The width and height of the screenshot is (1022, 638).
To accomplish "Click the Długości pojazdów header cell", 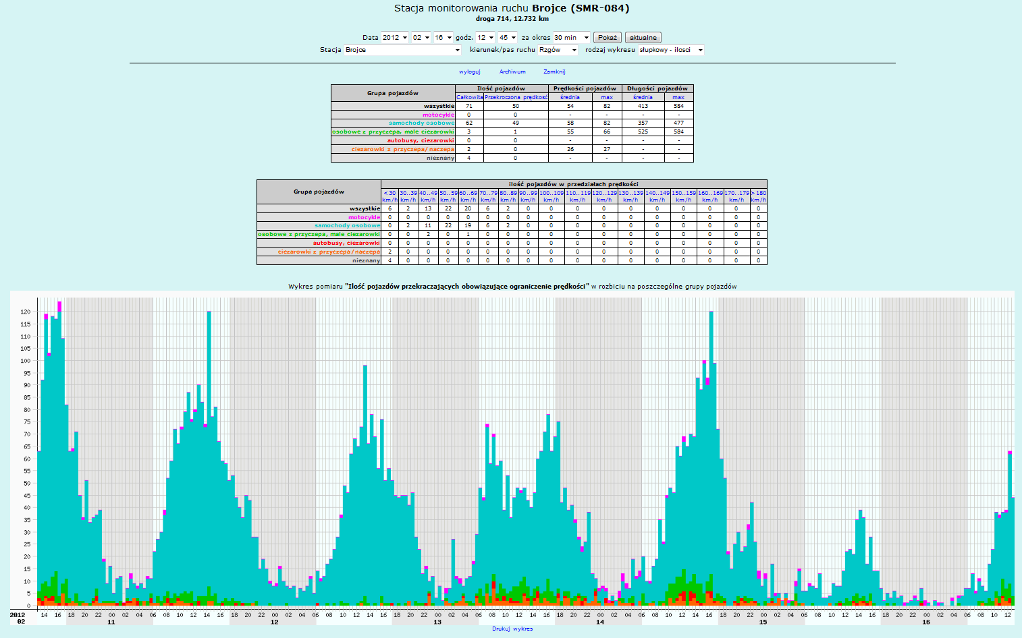I will [657, 88].
